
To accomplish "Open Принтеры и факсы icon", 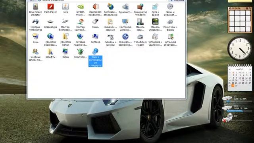I will point(170,25).
